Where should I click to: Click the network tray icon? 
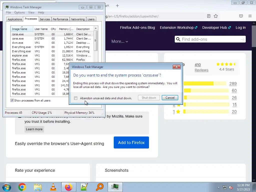click(x=225, y=187)
